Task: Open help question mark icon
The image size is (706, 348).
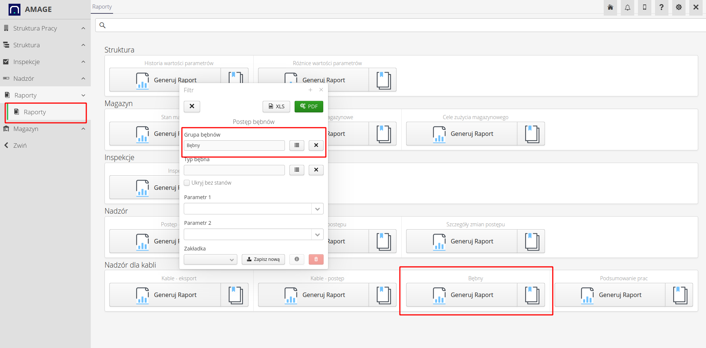Action: click(661, 7)
